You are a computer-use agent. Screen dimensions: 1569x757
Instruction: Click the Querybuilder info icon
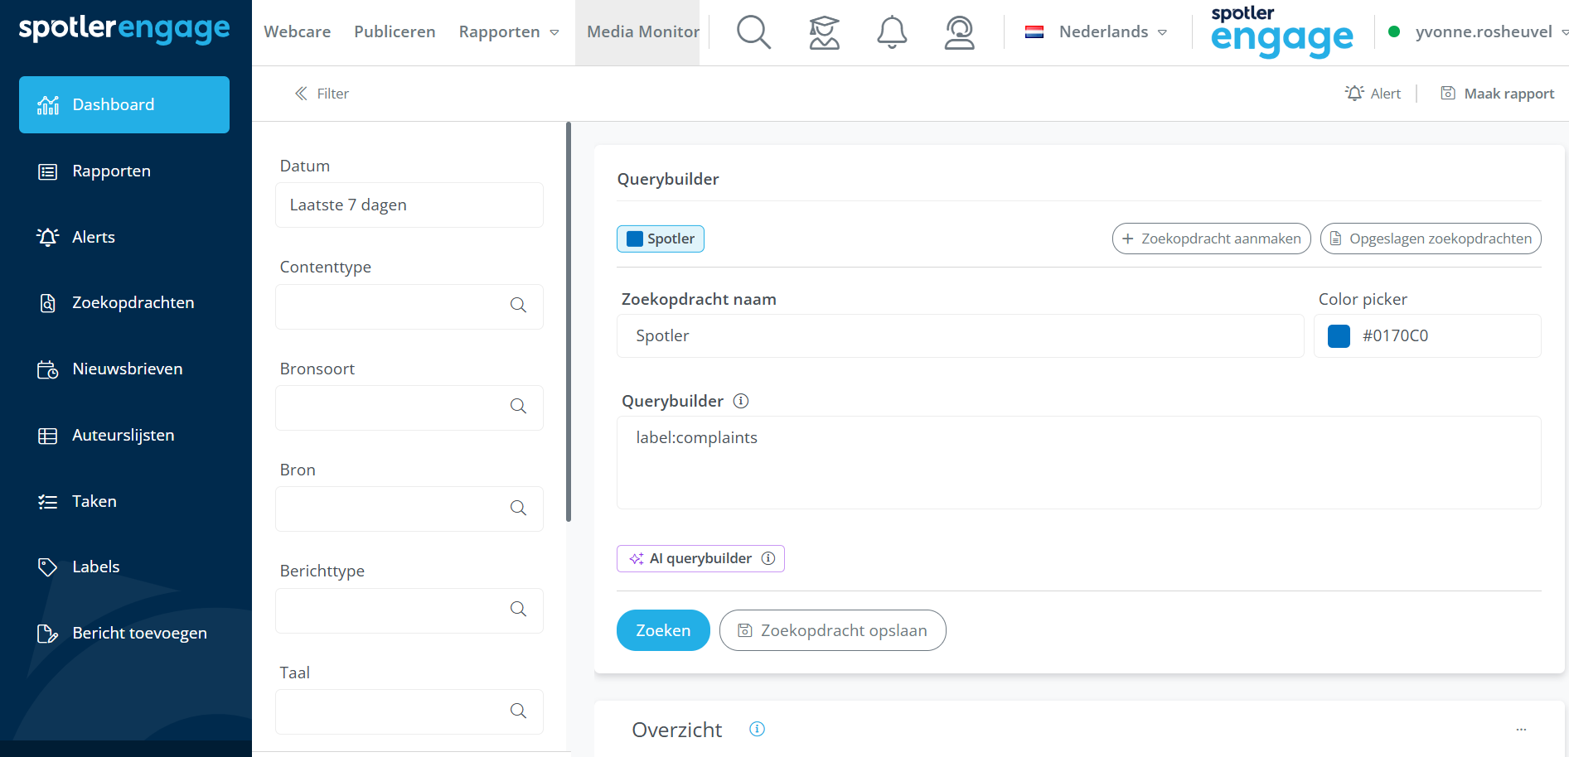pyautogui.click(x=741, y=401)
